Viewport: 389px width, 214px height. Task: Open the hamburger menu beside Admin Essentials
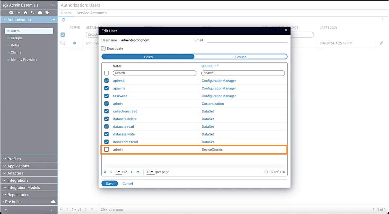[54, 5]
